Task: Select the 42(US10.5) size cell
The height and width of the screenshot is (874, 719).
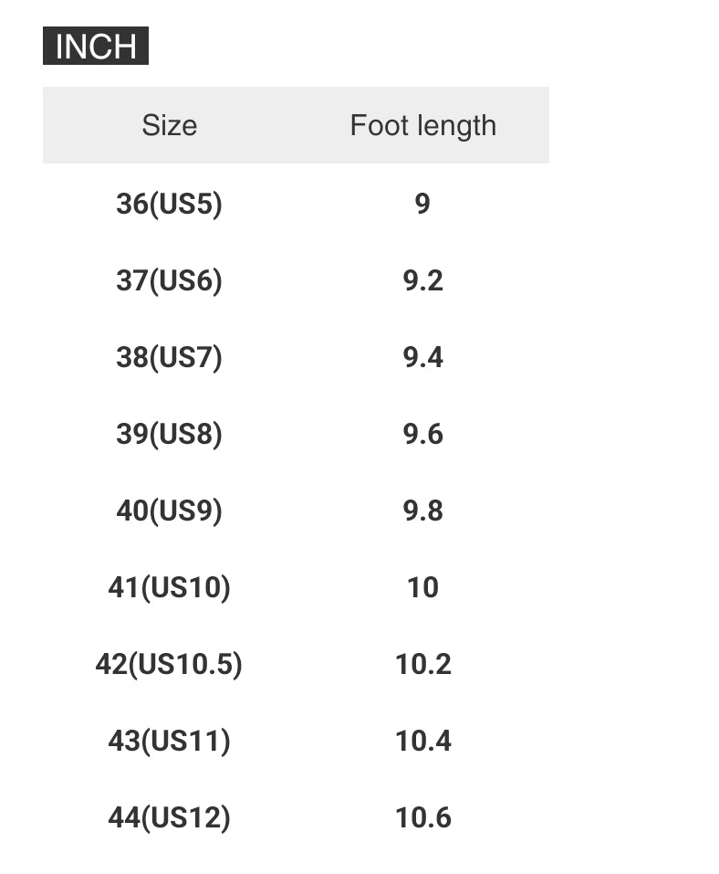Action: point(169,664)
